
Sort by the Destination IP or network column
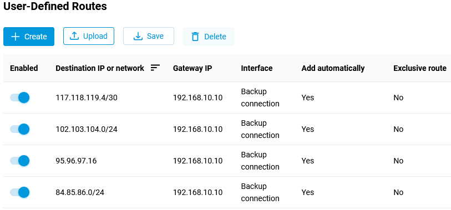click(100, 68)
